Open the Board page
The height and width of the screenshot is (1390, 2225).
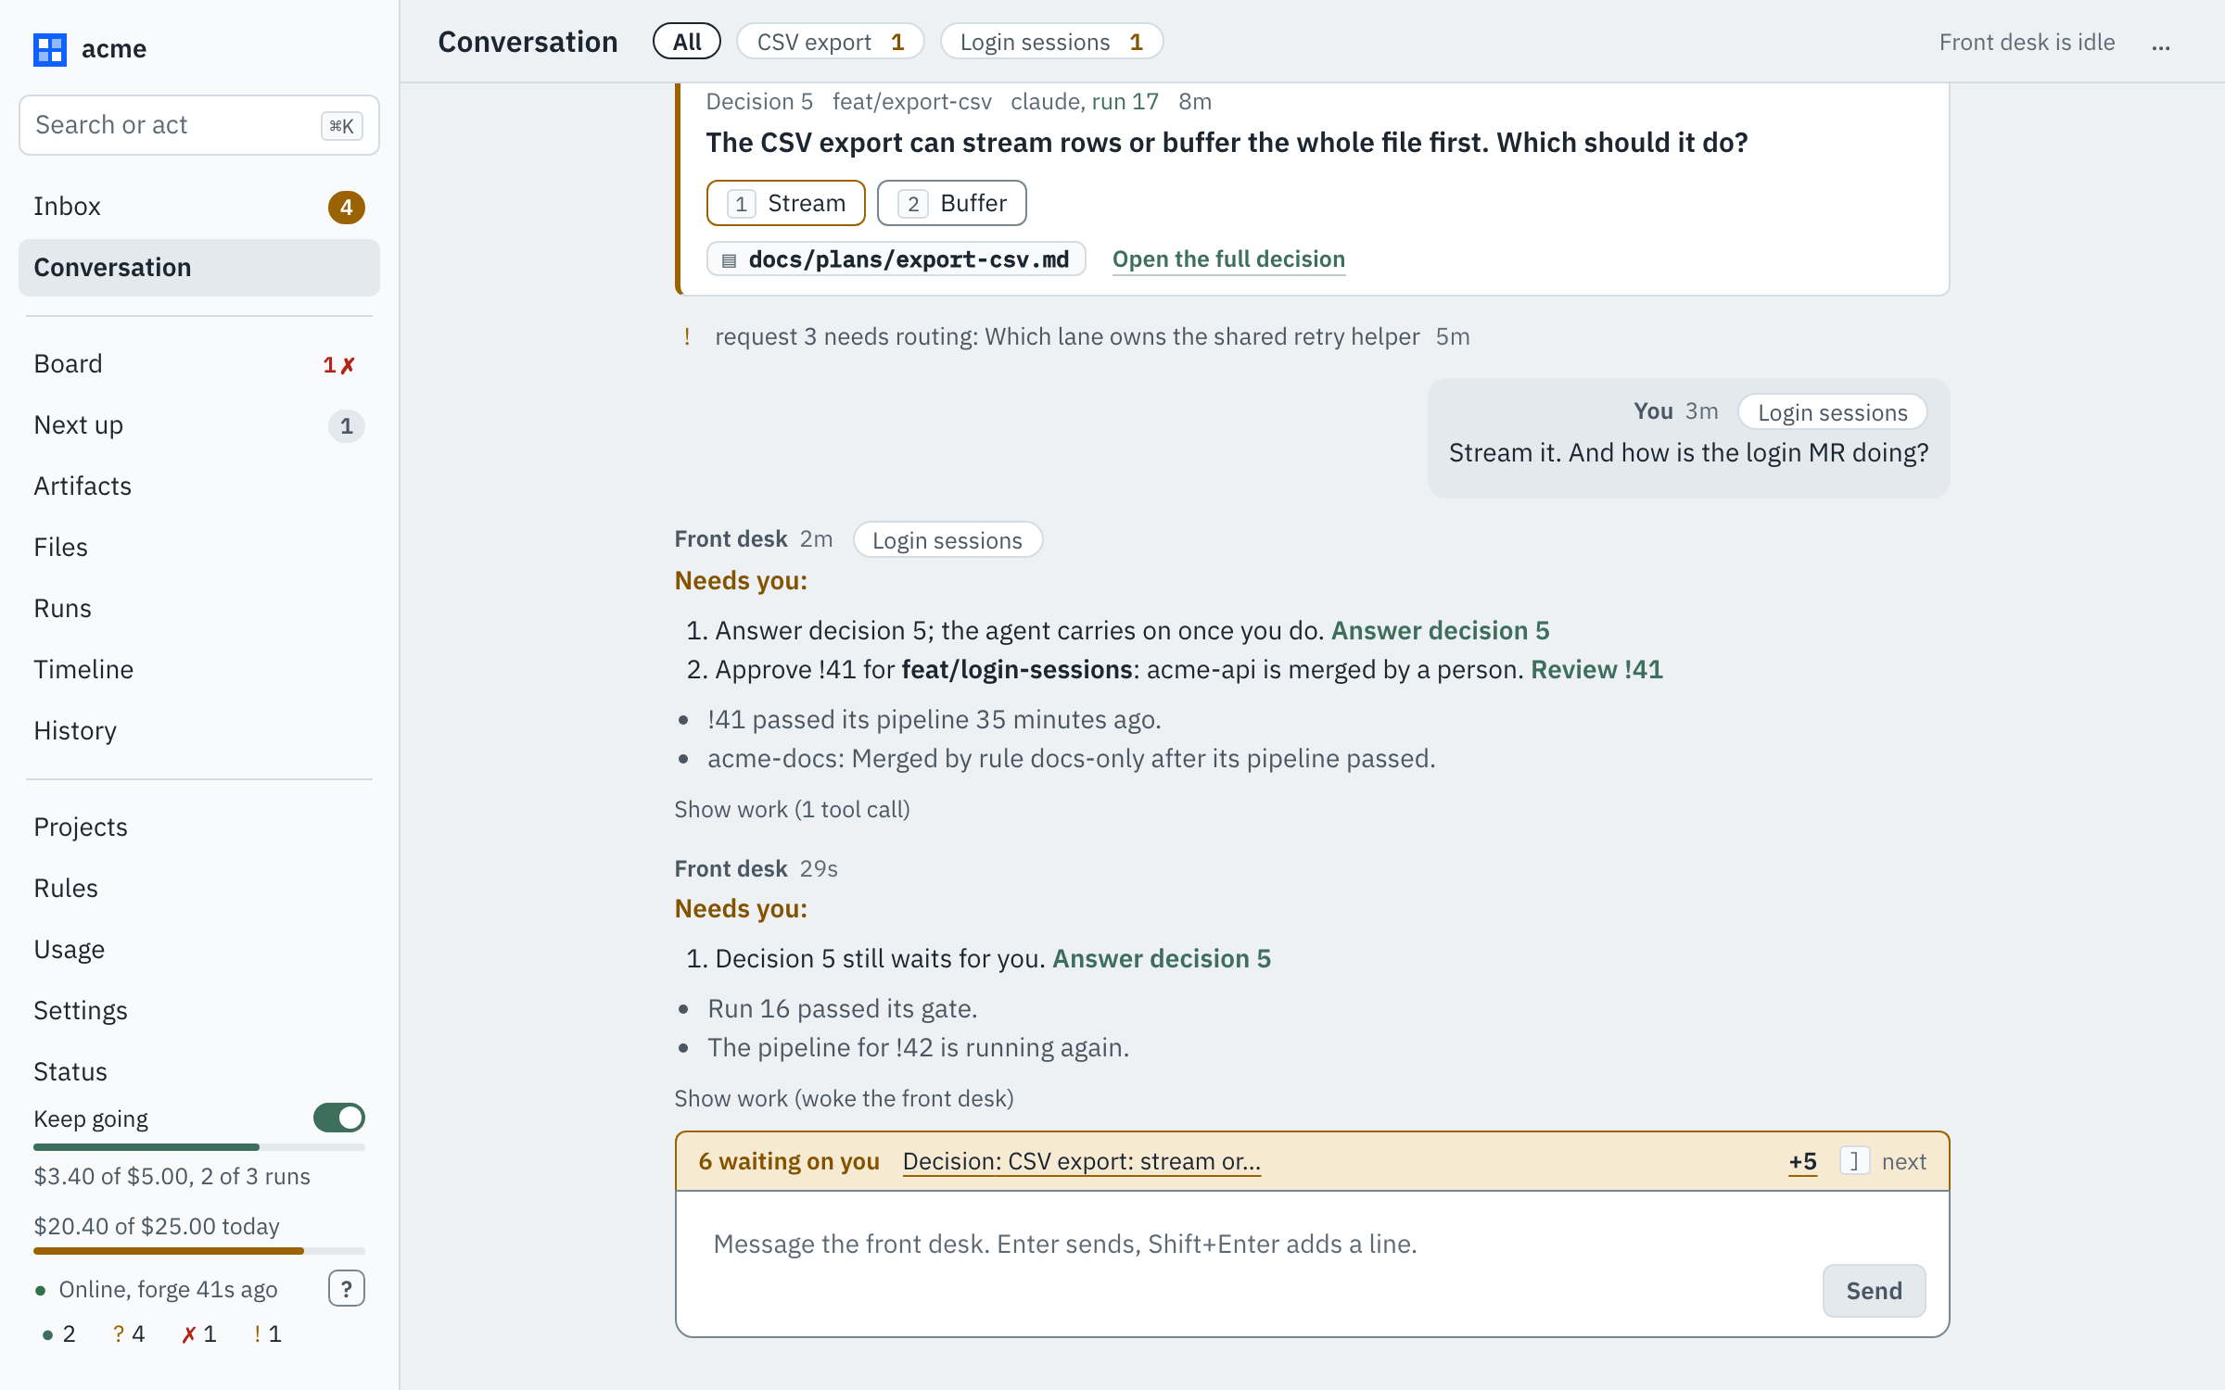point(199,364)
